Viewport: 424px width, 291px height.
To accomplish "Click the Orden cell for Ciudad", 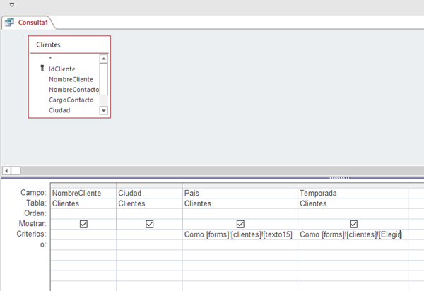I will (x=149, y=214).
